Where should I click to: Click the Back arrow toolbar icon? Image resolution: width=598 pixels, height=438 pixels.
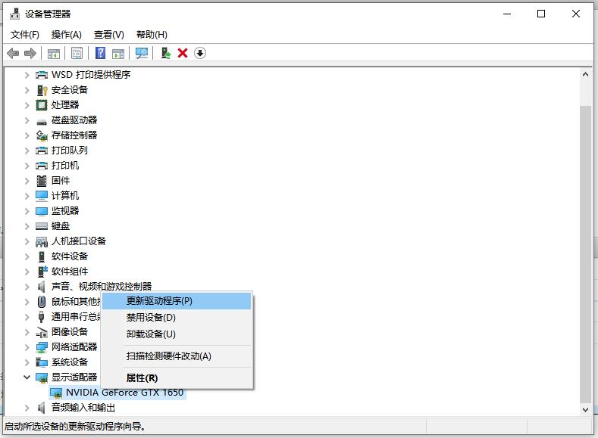click(x=13, y=53)
